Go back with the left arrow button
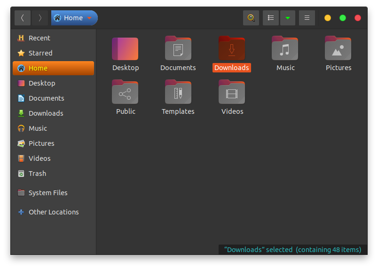This screenshot has height=269, width=378. click(x=23, y=18)
